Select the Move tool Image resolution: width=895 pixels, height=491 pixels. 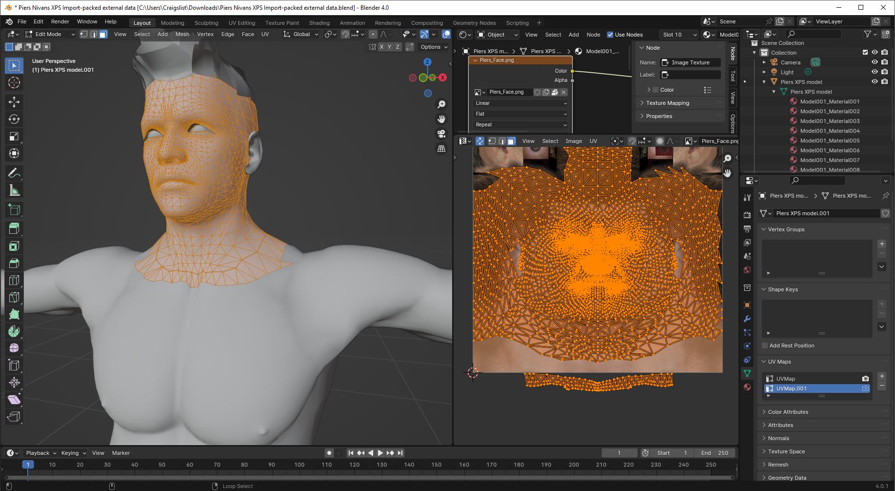(x=14, y=102)
